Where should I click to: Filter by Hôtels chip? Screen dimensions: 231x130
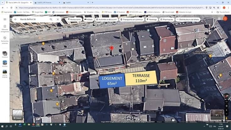click(x=88, y=19)
